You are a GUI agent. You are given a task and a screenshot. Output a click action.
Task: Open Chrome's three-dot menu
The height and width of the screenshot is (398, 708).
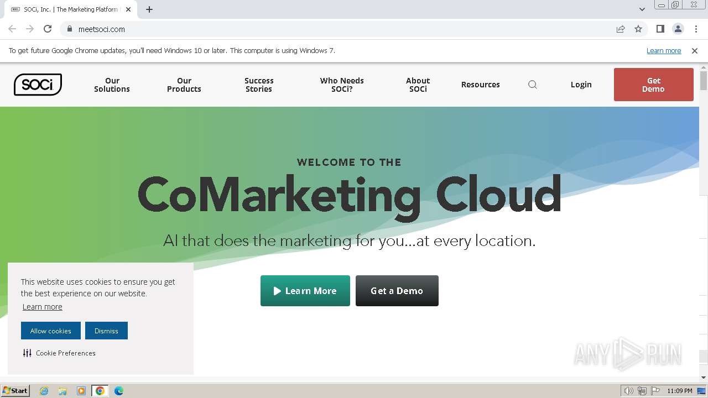(x=696, y=29)
